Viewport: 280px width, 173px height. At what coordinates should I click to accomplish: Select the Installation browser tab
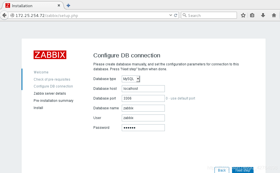coord(33,5)
